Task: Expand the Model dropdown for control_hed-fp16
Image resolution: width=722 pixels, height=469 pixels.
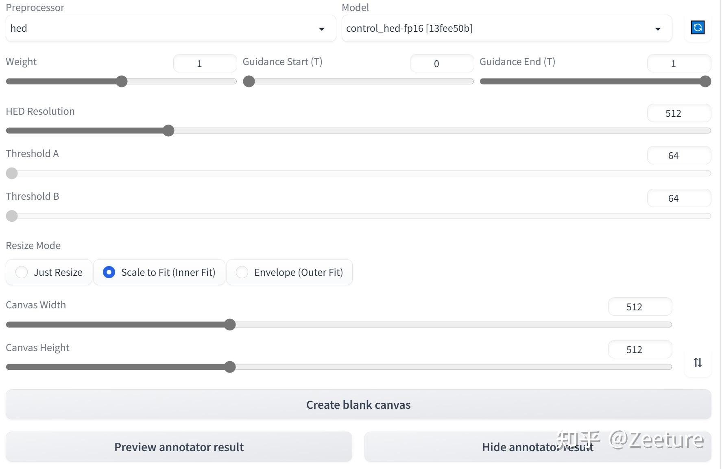Action: pos(506,28)
